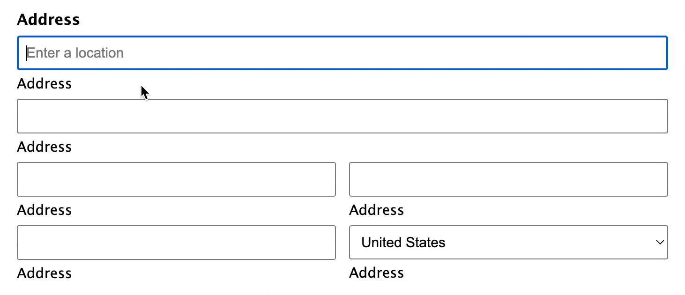Click the "United States" text in the selector

click(x=403, y=243)
